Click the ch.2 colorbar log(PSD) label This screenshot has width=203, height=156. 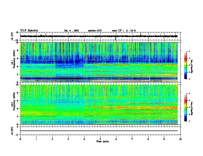192,108
